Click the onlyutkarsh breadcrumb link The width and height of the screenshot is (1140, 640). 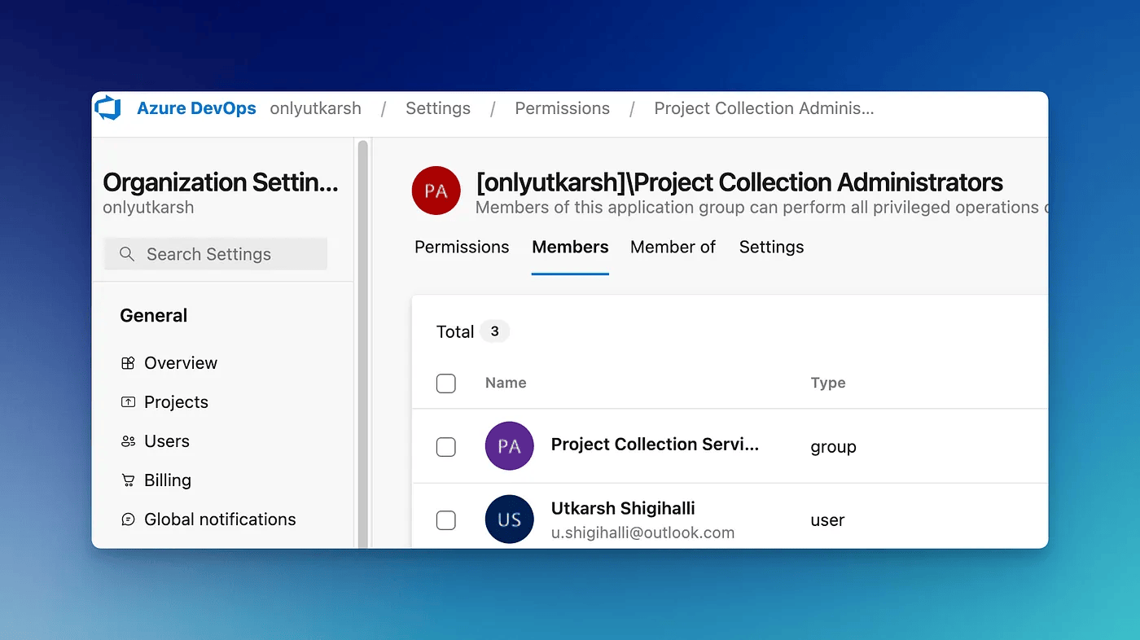coord(315,108)
